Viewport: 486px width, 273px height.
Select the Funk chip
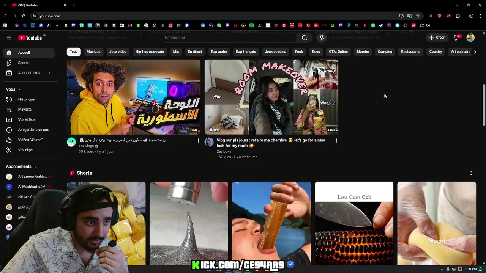(x=299, y=52)
